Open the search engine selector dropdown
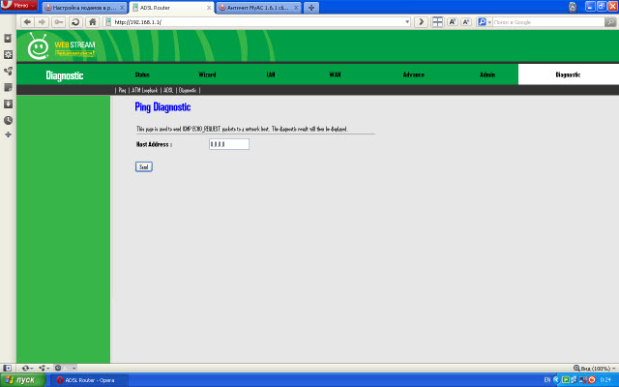The height and width of the screenshot is (387, 619). [485, 22]
